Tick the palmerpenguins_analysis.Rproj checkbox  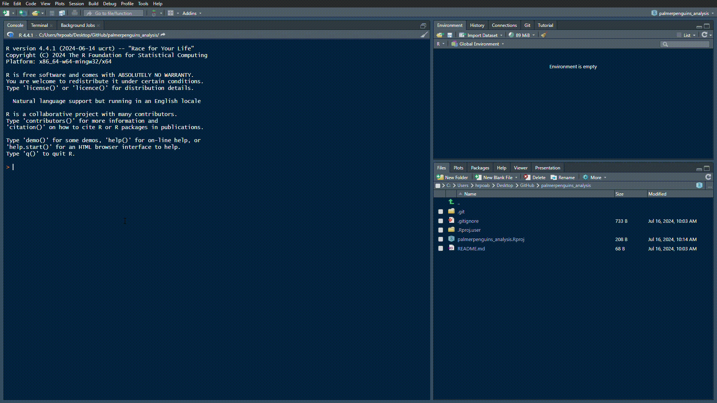[x=441, y=239]
